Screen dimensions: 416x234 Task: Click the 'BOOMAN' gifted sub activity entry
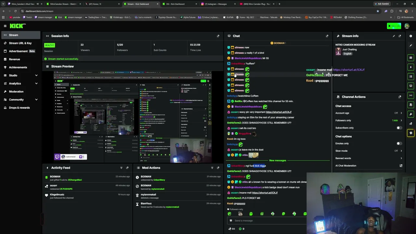point(87,178)
